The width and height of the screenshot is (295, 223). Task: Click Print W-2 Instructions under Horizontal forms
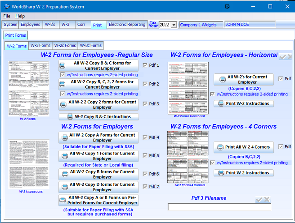tap(243, 103)
